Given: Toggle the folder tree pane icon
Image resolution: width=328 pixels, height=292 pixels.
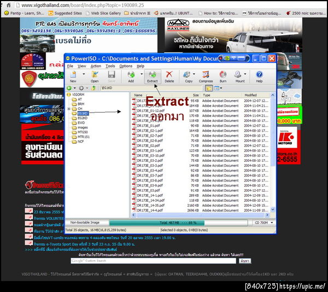Looking at the screenshot, I should [x=209, y=88].
